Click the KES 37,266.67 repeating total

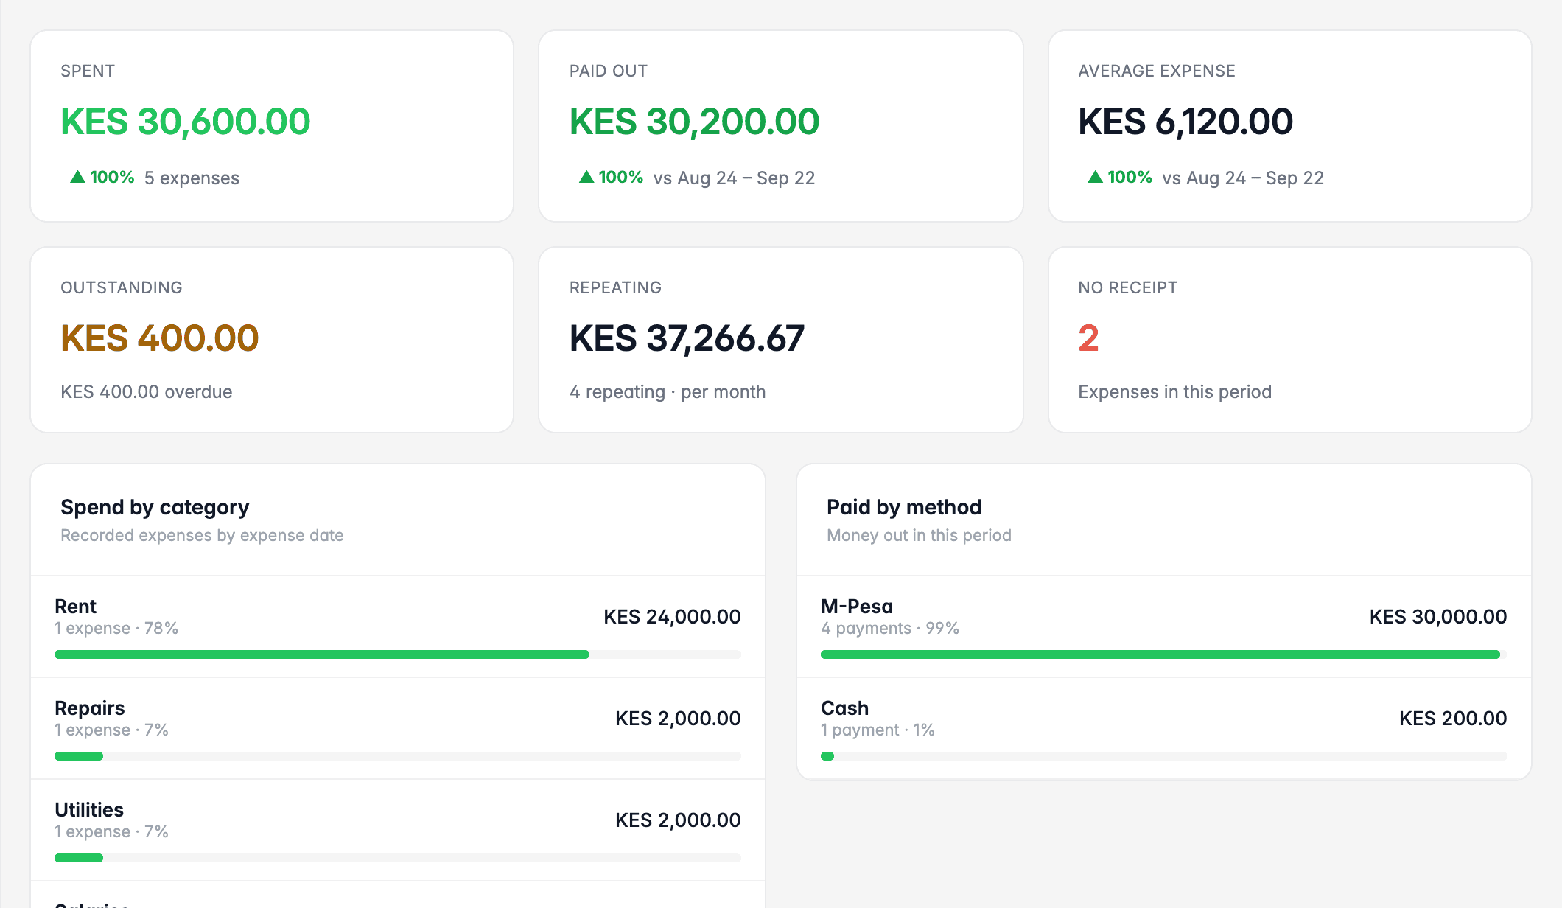click(x=687, y=338)
